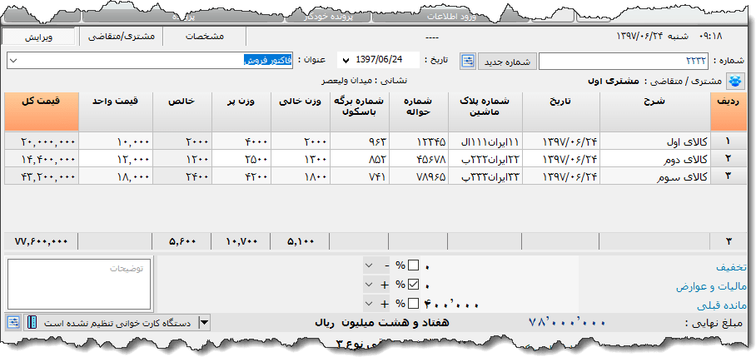Click the شماره برگه باسکول column header
The width and height of the screenshot is (756, 357).
point(360,112)
